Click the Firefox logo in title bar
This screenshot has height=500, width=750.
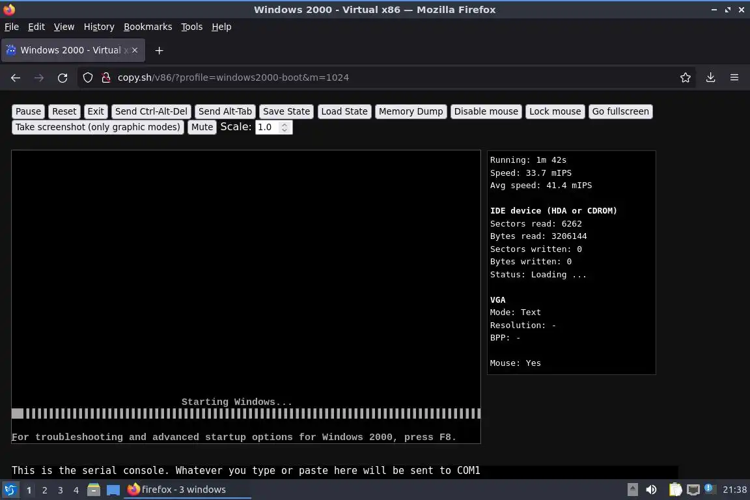click(9, 9)
